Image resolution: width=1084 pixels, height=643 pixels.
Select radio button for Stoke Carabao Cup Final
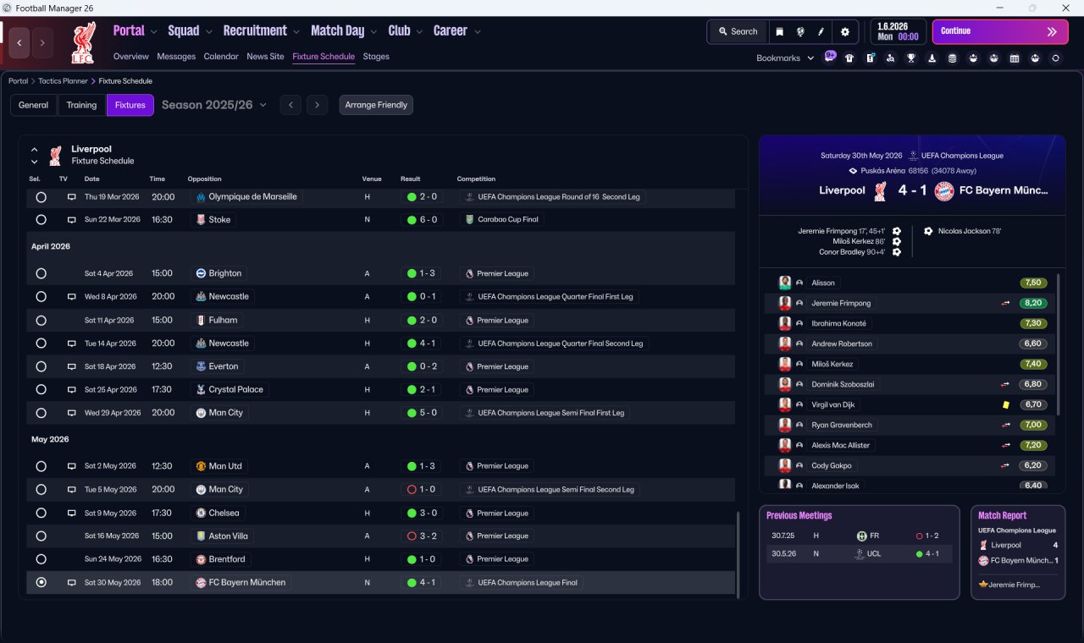point(41,219)
